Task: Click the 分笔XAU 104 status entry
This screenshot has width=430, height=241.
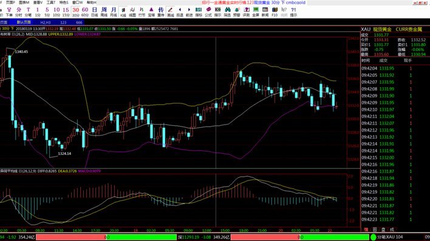Action: pyautogui.click(x=390, y=237)
